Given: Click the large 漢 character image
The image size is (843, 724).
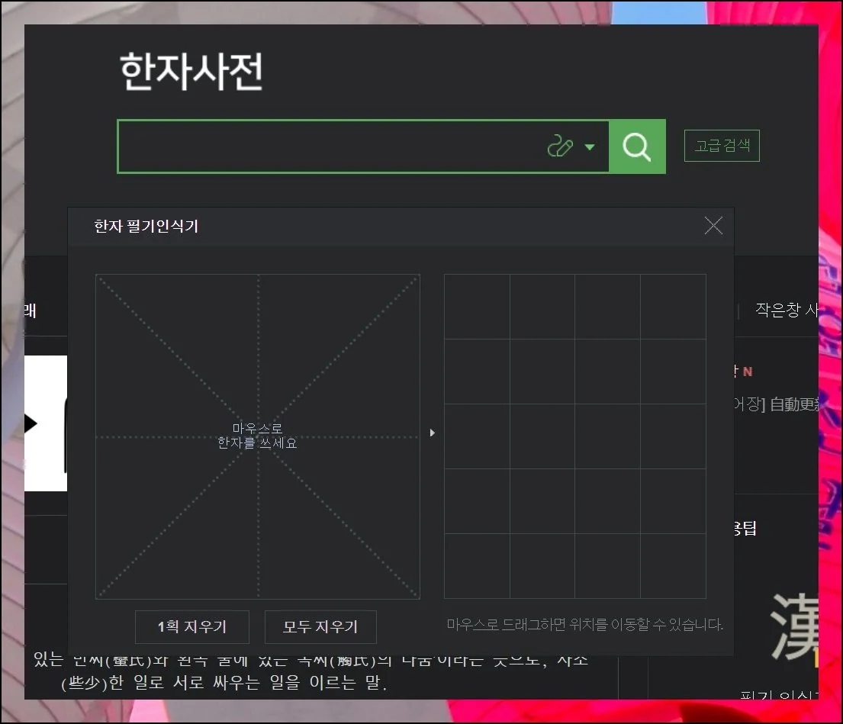Looking at the screenshot, I should point(793,627).
